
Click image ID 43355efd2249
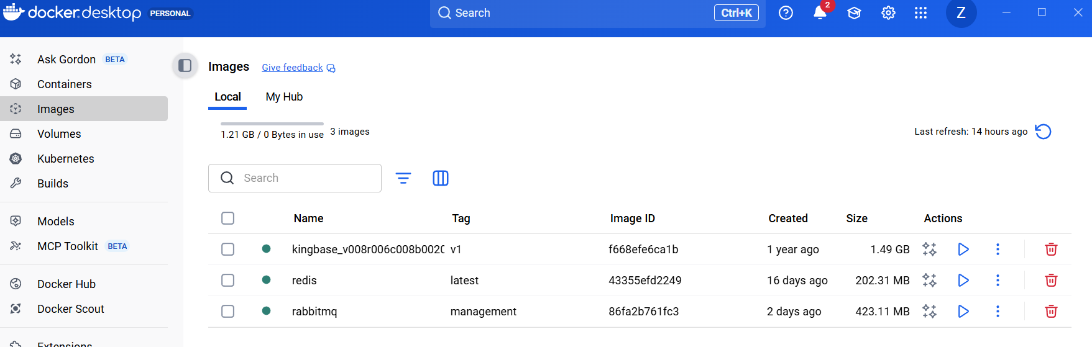pos(645,281)
